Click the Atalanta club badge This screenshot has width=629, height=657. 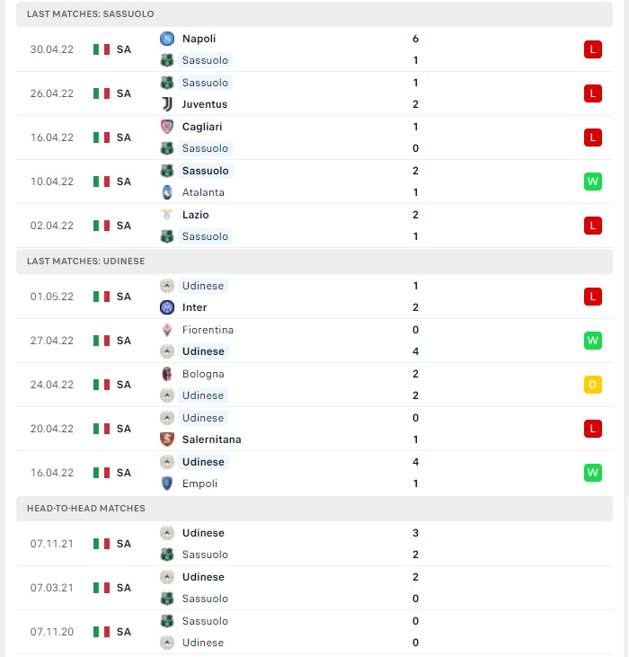click(166, 192)
